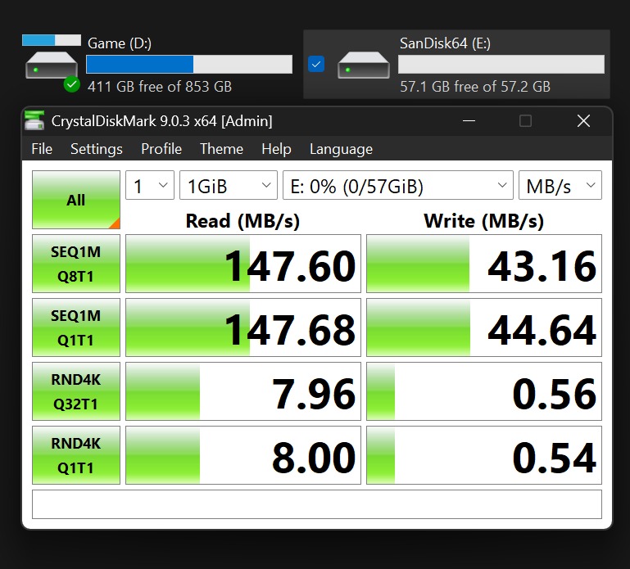
Task: Click the SEQ1M Q1T1 write result 44.64
Action: tap(484, 327)
